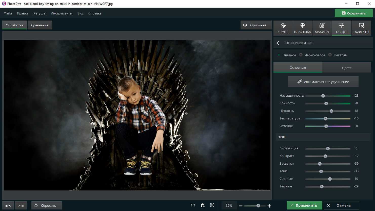Switch to the Сравнение tab
Image resolution: width=375 pixels, height=211 pixels.
click(40, 25)
